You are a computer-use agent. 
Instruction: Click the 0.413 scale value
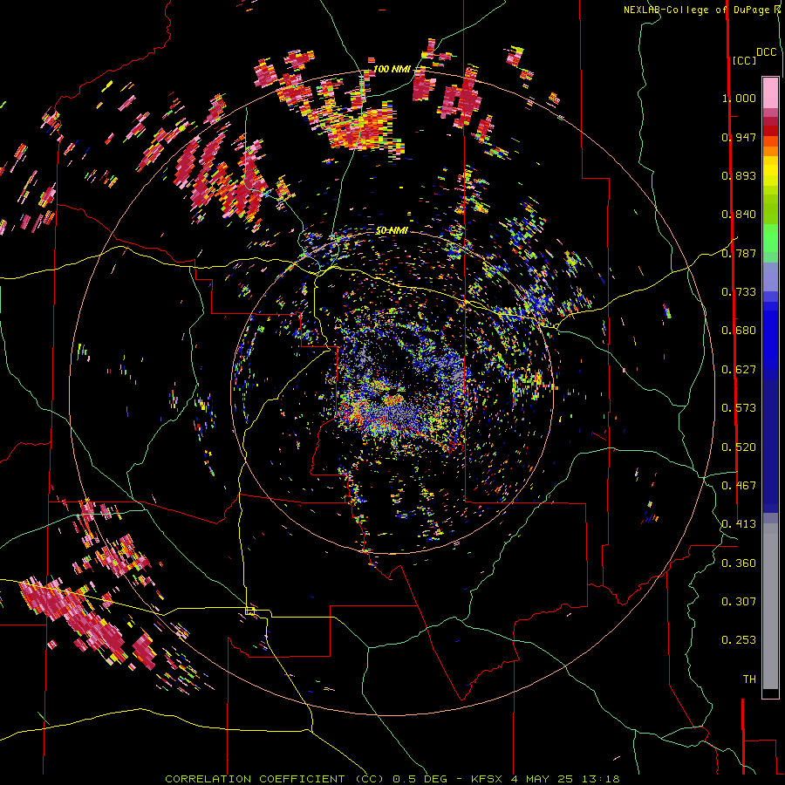(x=739, y=524)
